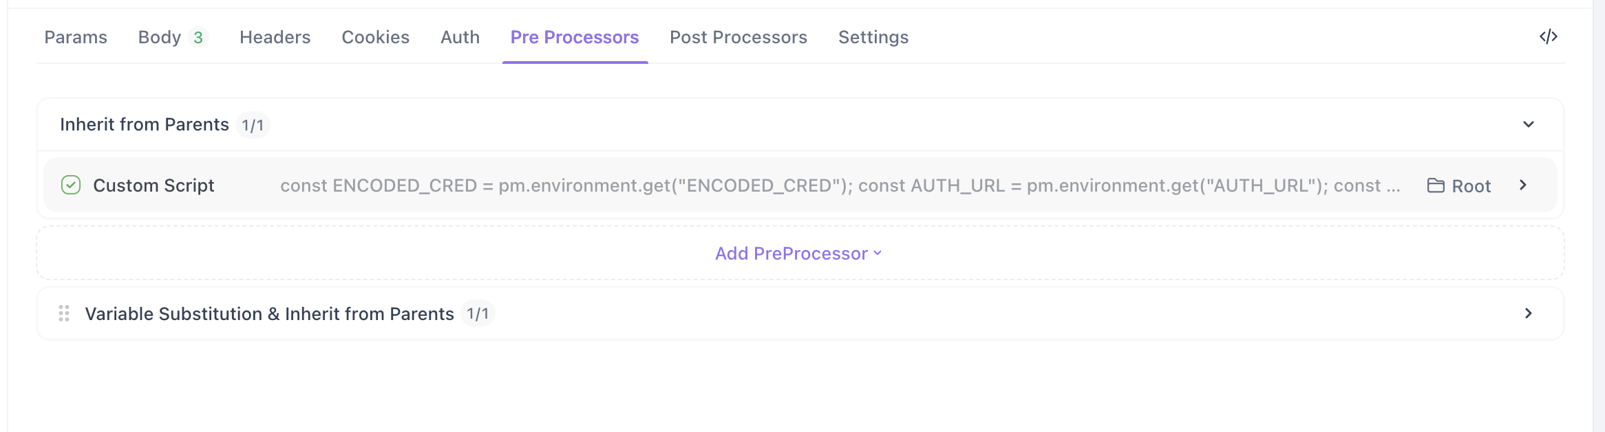Image resolution: width=1605 pixels, height=432 pixels.
Task: Open the Add PreProcessor dropdown
Action: pyautogui.click(x=798, y=253)
